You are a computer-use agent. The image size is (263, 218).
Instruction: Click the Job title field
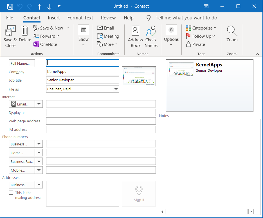pos(82,80)
